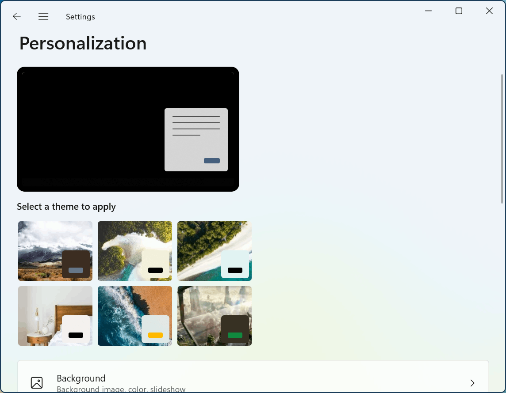
Task: Apply the aerial forest coast theme with cream swatch
Action: (x=135, y=251)
